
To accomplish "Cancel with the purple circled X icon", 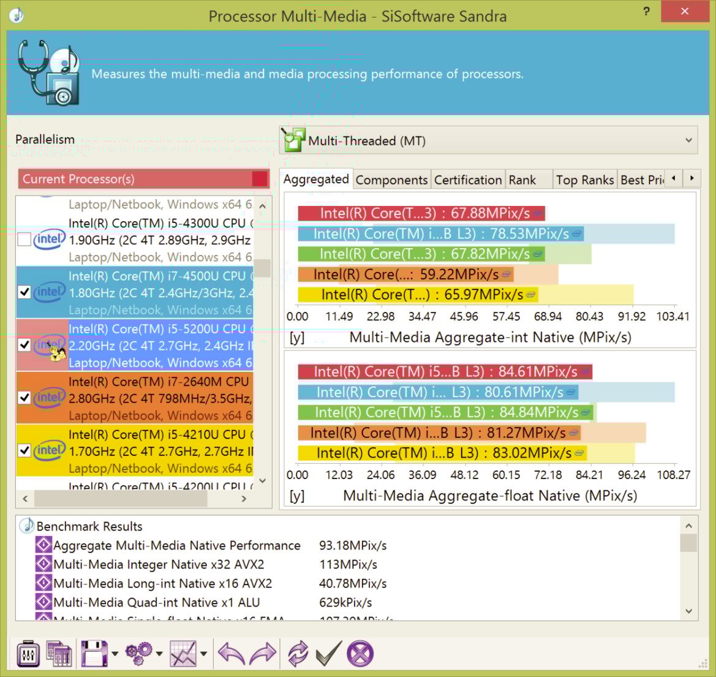I will [x=360, y=654].
